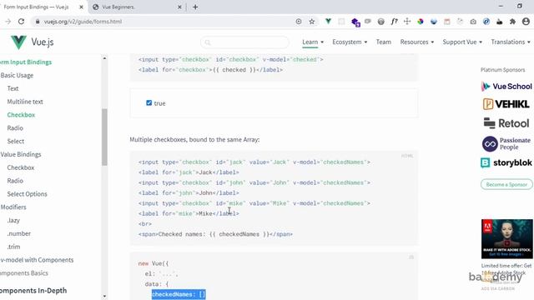Open the .trim modifier link
The width and height of the screenshot is (534, 300).
pyautogui.click(x=13, y=247)
